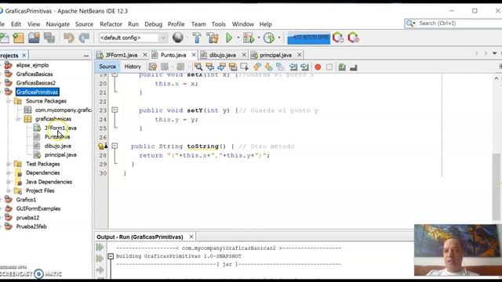502x282 pixels.
Task: Click the blue memory usage bar
Action: pyautogui.click(x=308, y=38)
